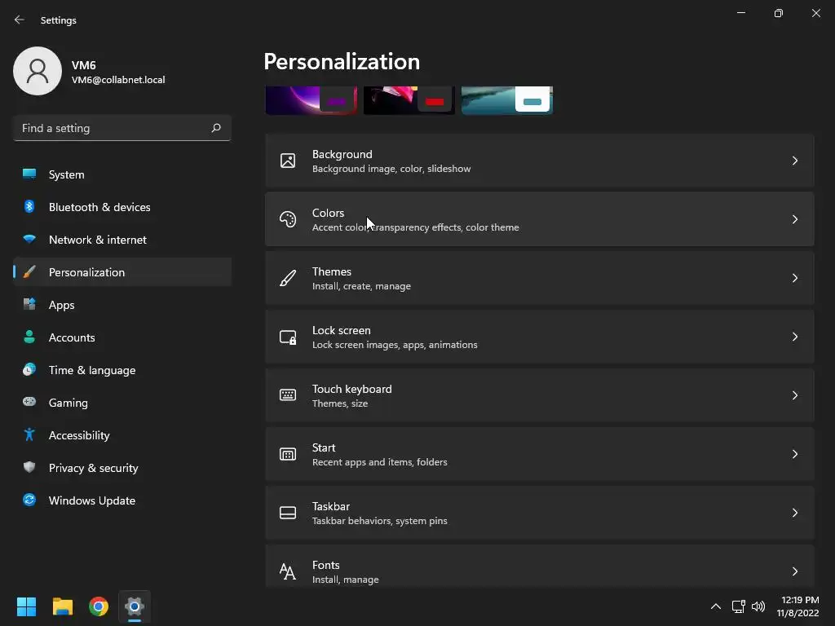The image size is (835, 626).
Task: Click the Find a setting search box
Action: click(x=114, y=128)
